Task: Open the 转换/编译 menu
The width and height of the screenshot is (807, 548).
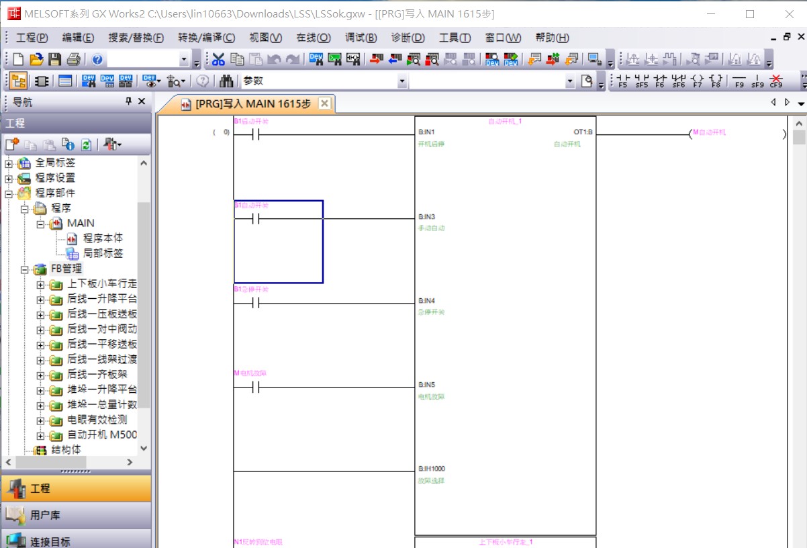Action: click(206, 38)
